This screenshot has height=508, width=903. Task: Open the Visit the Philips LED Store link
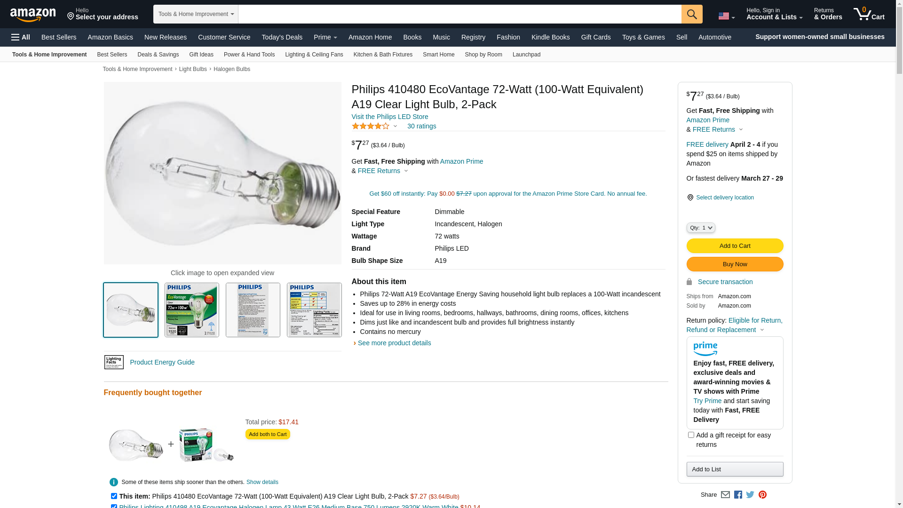coord(389,117)
